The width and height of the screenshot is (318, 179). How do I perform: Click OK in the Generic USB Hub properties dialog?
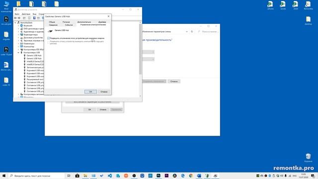point(90,91)
